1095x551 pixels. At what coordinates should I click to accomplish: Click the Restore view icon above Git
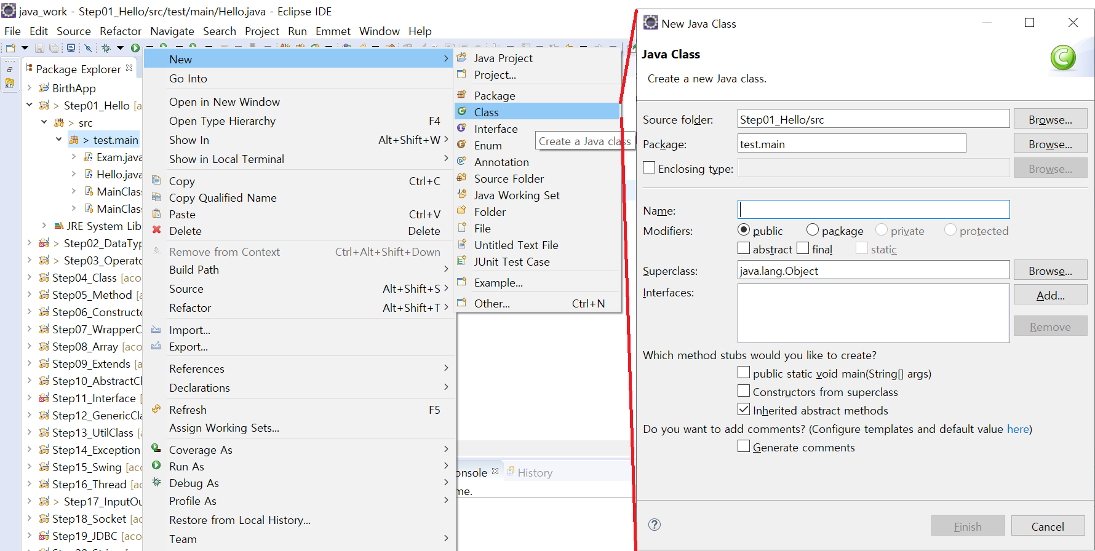click(10, 69)
